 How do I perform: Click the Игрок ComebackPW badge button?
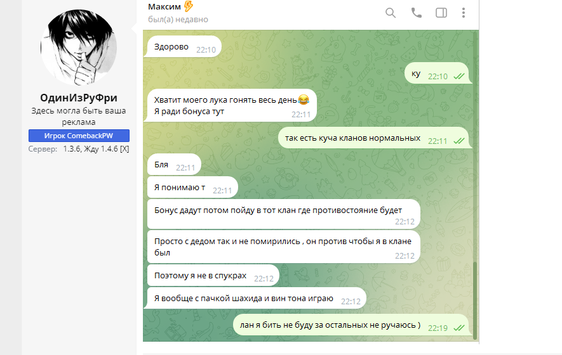click(79, 136)
